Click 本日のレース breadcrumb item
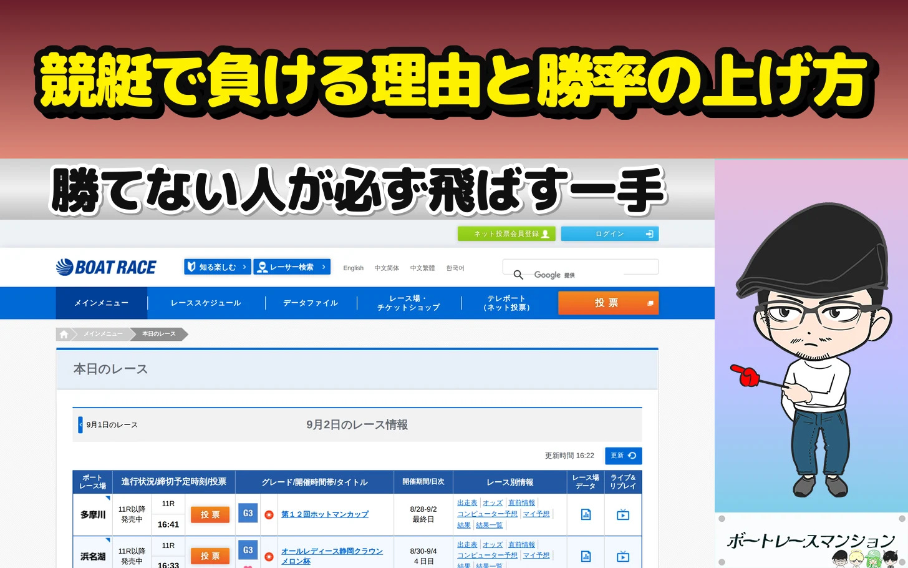The image size is (908, 568). pos(159,334)
